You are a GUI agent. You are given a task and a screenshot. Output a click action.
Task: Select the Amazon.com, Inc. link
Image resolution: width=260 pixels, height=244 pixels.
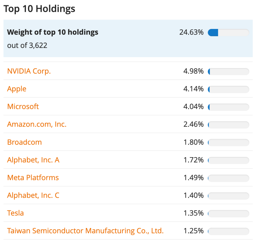point(37,124)
